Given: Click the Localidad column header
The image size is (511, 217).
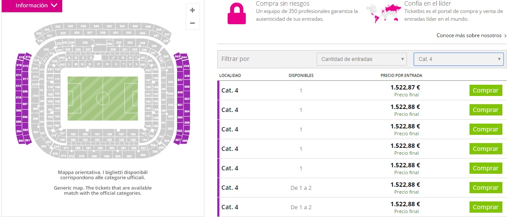Looking at the screenshot, I should (x=230, y=76).
